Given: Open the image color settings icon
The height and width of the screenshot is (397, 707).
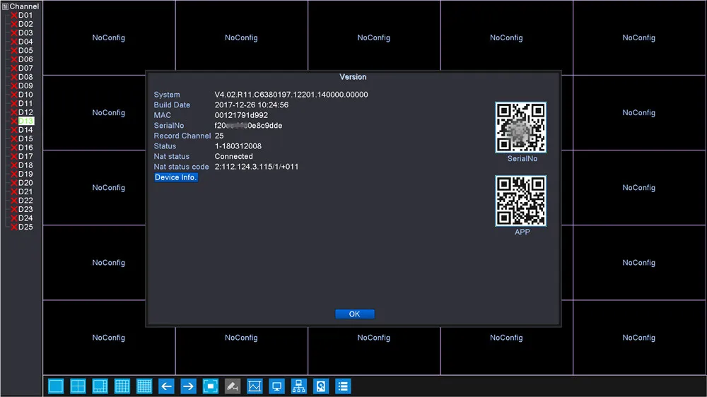Looking at the screenshot, I should pyautogui.click(x=255, y=386).
